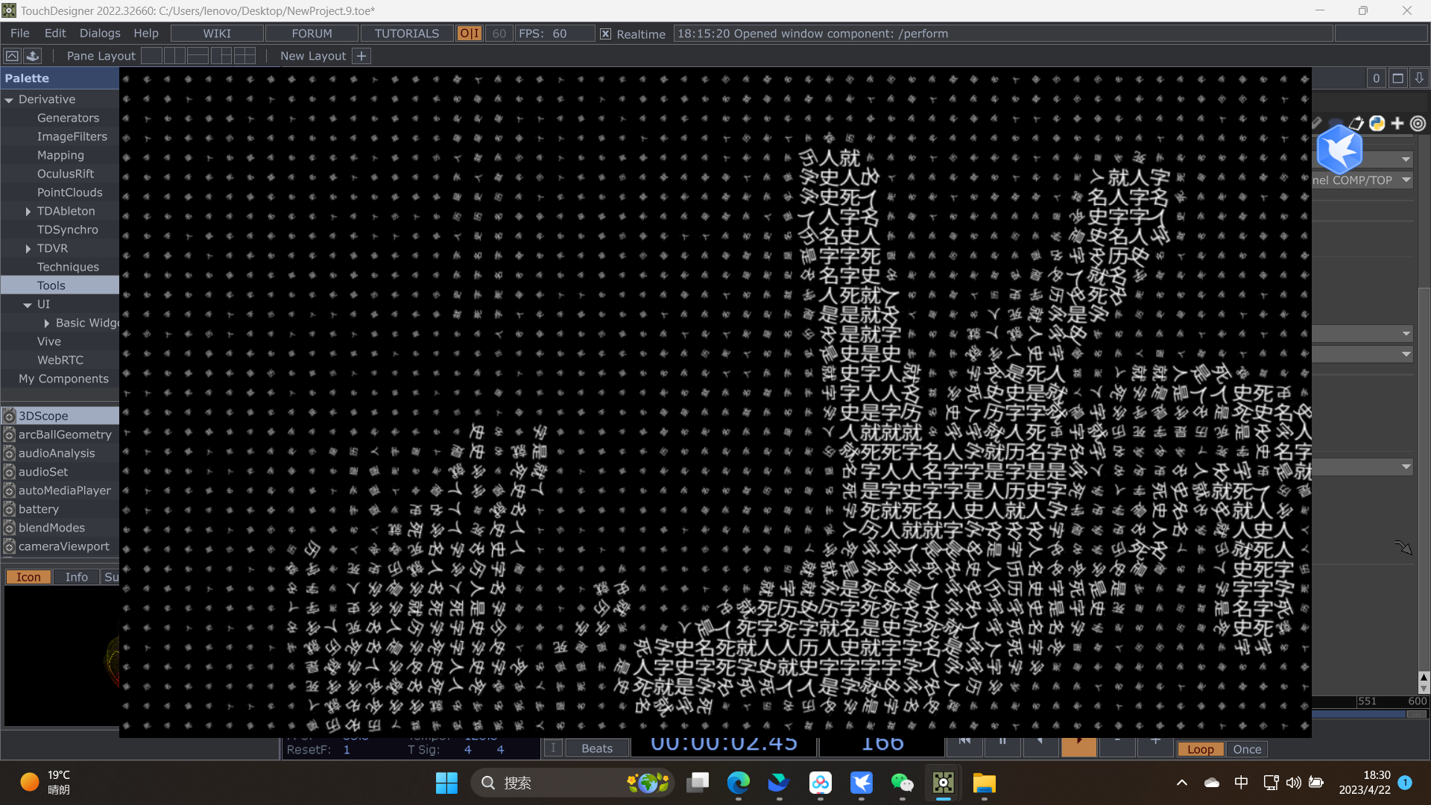Click the WeChat icon on the taskbar
This screenshot has width=1431, height=805.
(x=902, y=783)
